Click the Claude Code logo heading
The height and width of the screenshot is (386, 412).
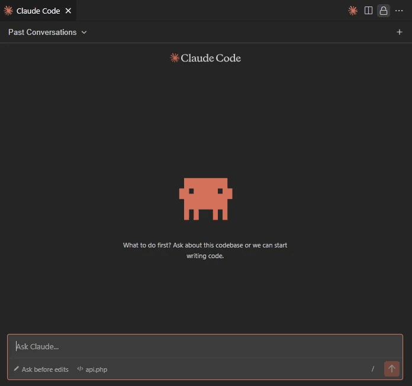click(x=205, y=58)
